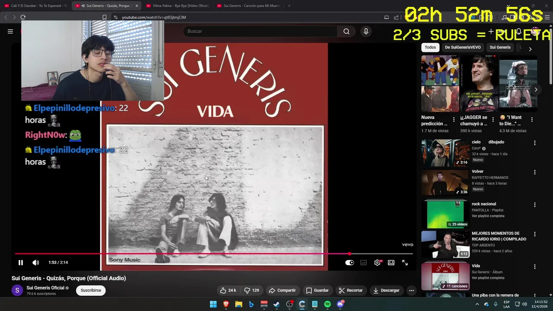Screen dimensions: 553x311
Task: Toggle the autoplay switch in the player
Action: coord(350,262)
